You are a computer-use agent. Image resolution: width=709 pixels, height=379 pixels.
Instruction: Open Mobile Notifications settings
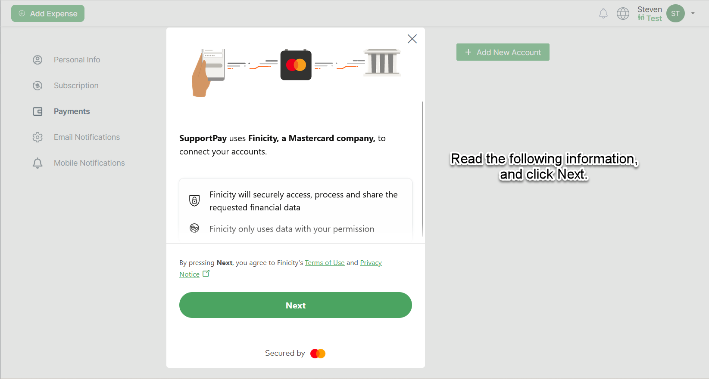[89, 163]
